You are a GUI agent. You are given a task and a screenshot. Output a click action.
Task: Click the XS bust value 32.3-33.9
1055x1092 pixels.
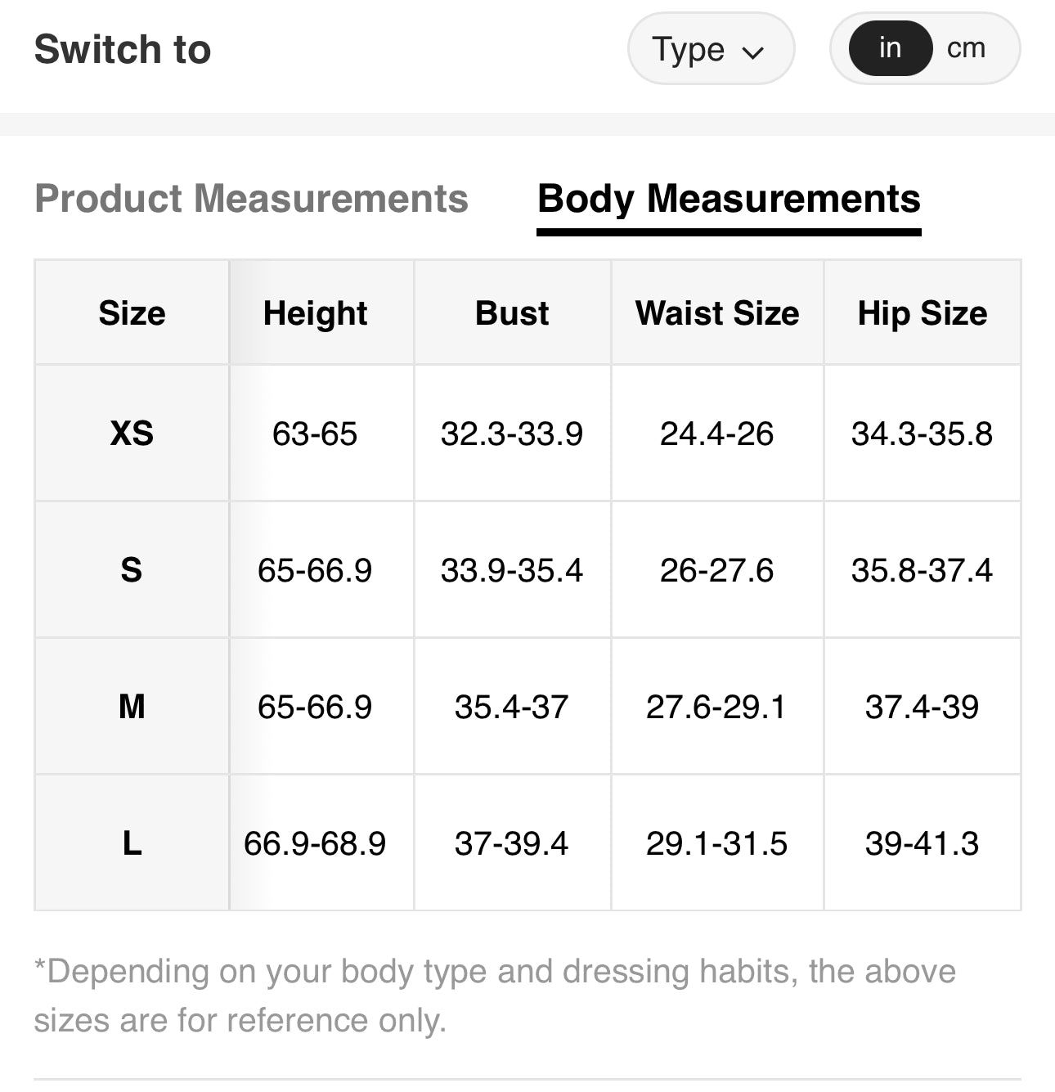(512, 434)
